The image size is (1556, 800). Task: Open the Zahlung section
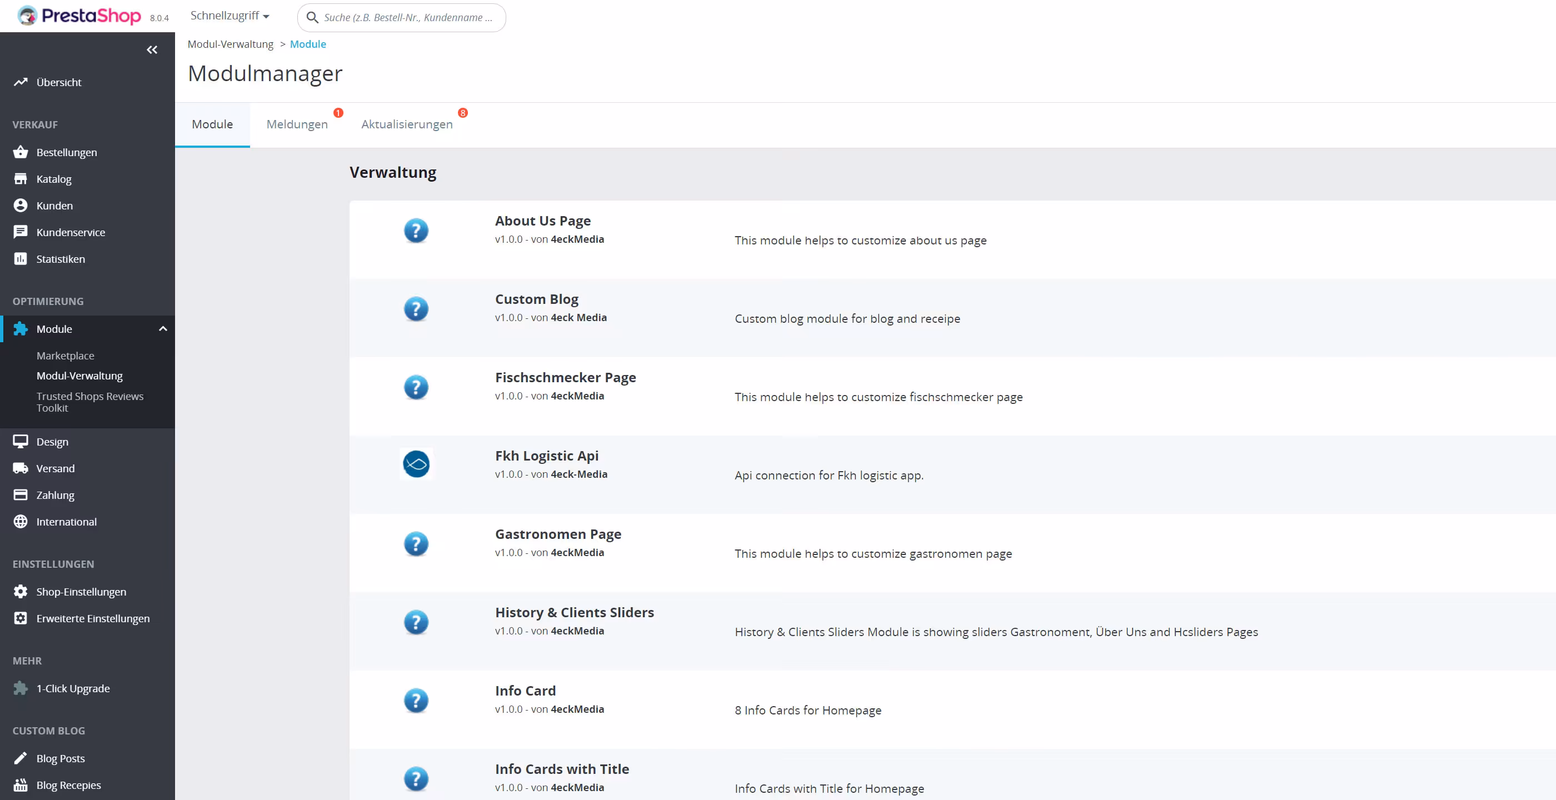(x=56, y=494)
